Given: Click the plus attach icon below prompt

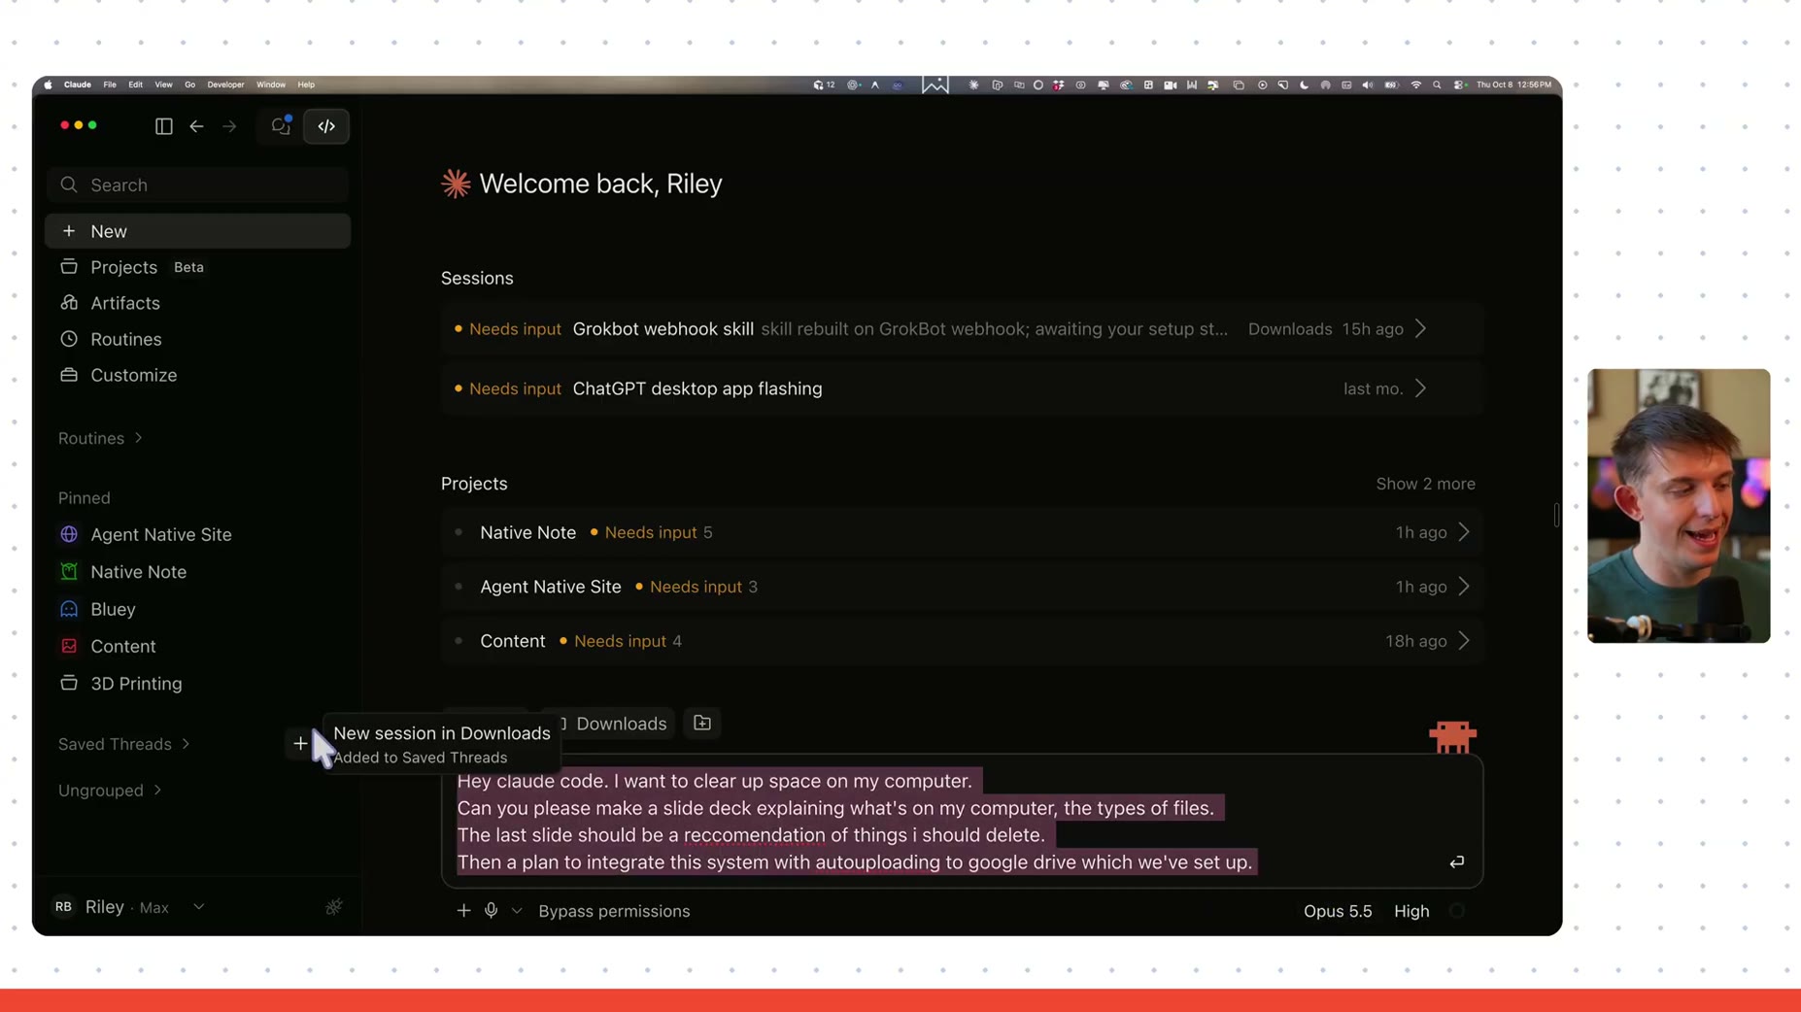Looking at the screenshot, I should click(463, 911).
